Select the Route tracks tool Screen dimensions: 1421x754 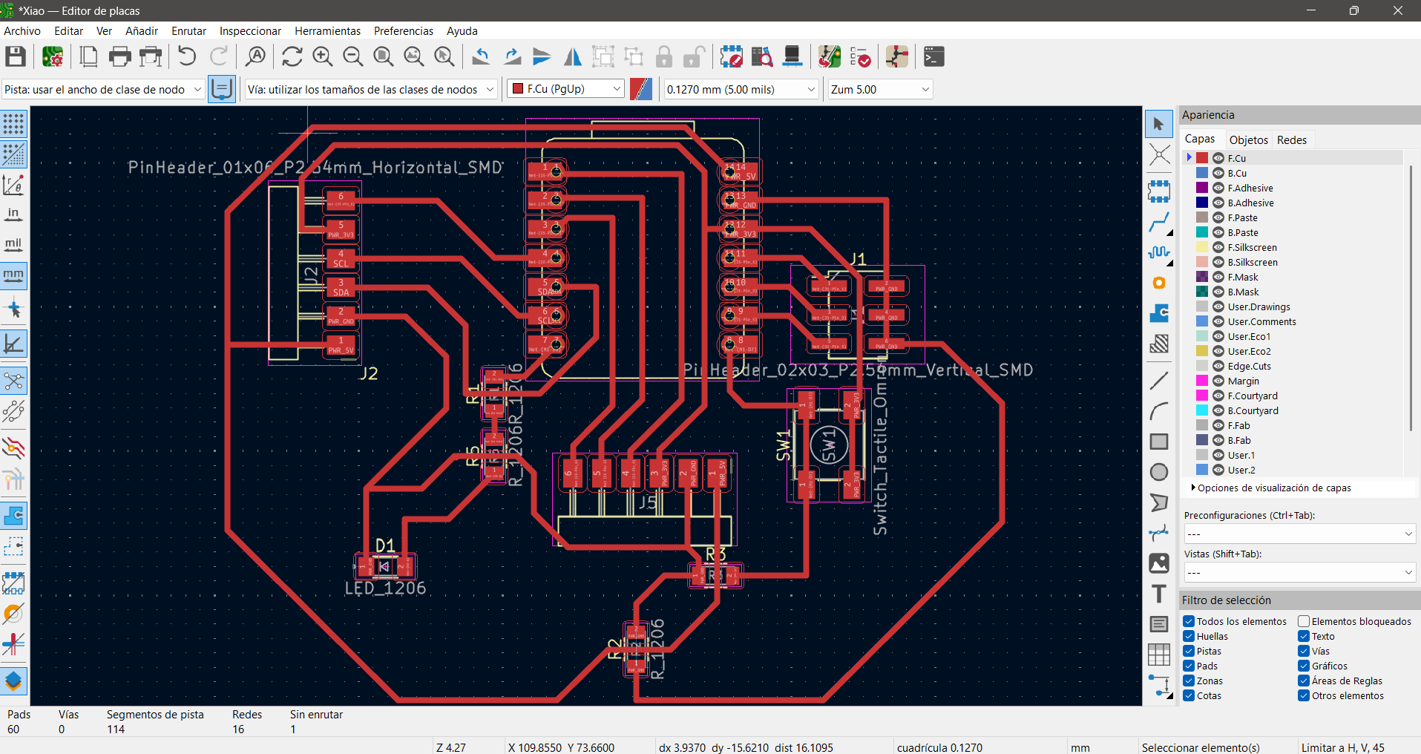click(1158, 222)
